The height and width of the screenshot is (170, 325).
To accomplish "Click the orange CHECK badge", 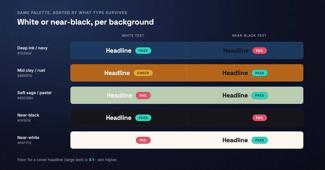I will 143,73.
